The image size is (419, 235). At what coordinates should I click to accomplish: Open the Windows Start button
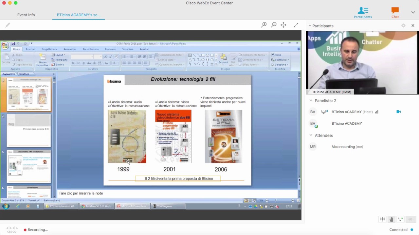pos(6,206)
